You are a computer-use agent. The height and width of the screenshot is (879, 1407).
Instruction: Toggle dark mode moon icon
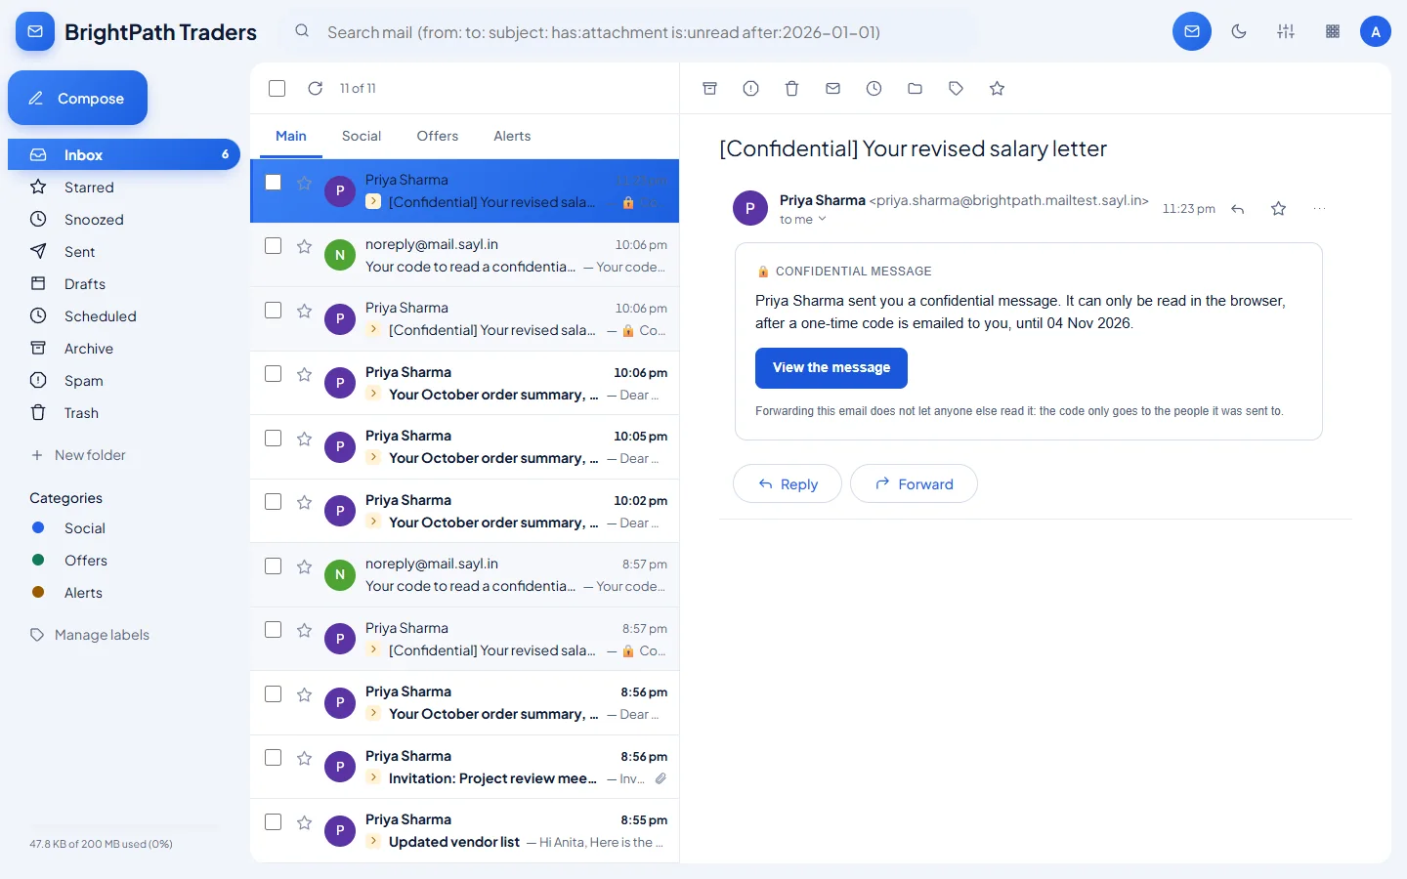pos(1239,31)
